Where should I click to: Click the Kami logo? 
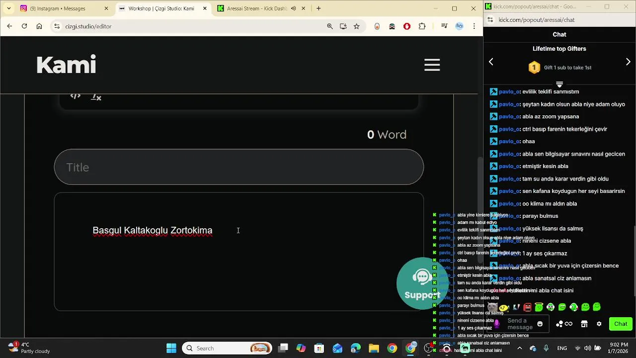[x=66, y=65]
